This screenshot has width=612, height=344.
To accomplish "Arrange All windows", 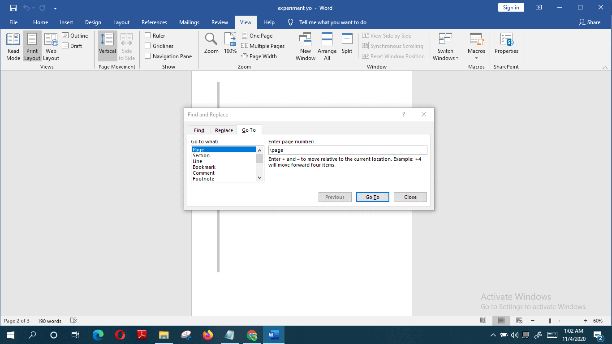I will coord(327,47).
